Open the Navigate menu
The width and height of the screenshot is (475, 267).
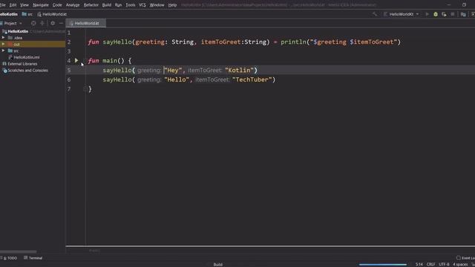click(x=41, y=5)
